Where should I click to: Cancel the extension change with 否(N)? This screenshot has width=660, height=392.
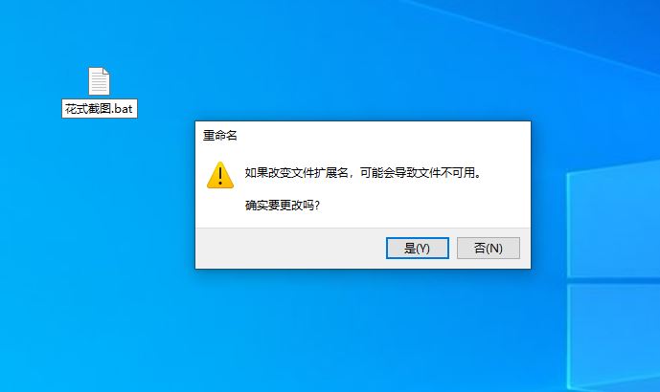coord(489,248)
